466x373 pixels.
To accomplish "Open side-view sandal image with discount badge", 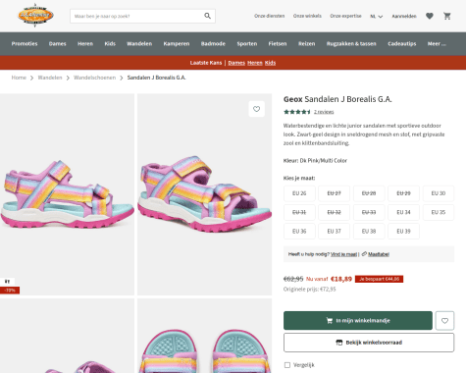I will (x=67, y=194).
